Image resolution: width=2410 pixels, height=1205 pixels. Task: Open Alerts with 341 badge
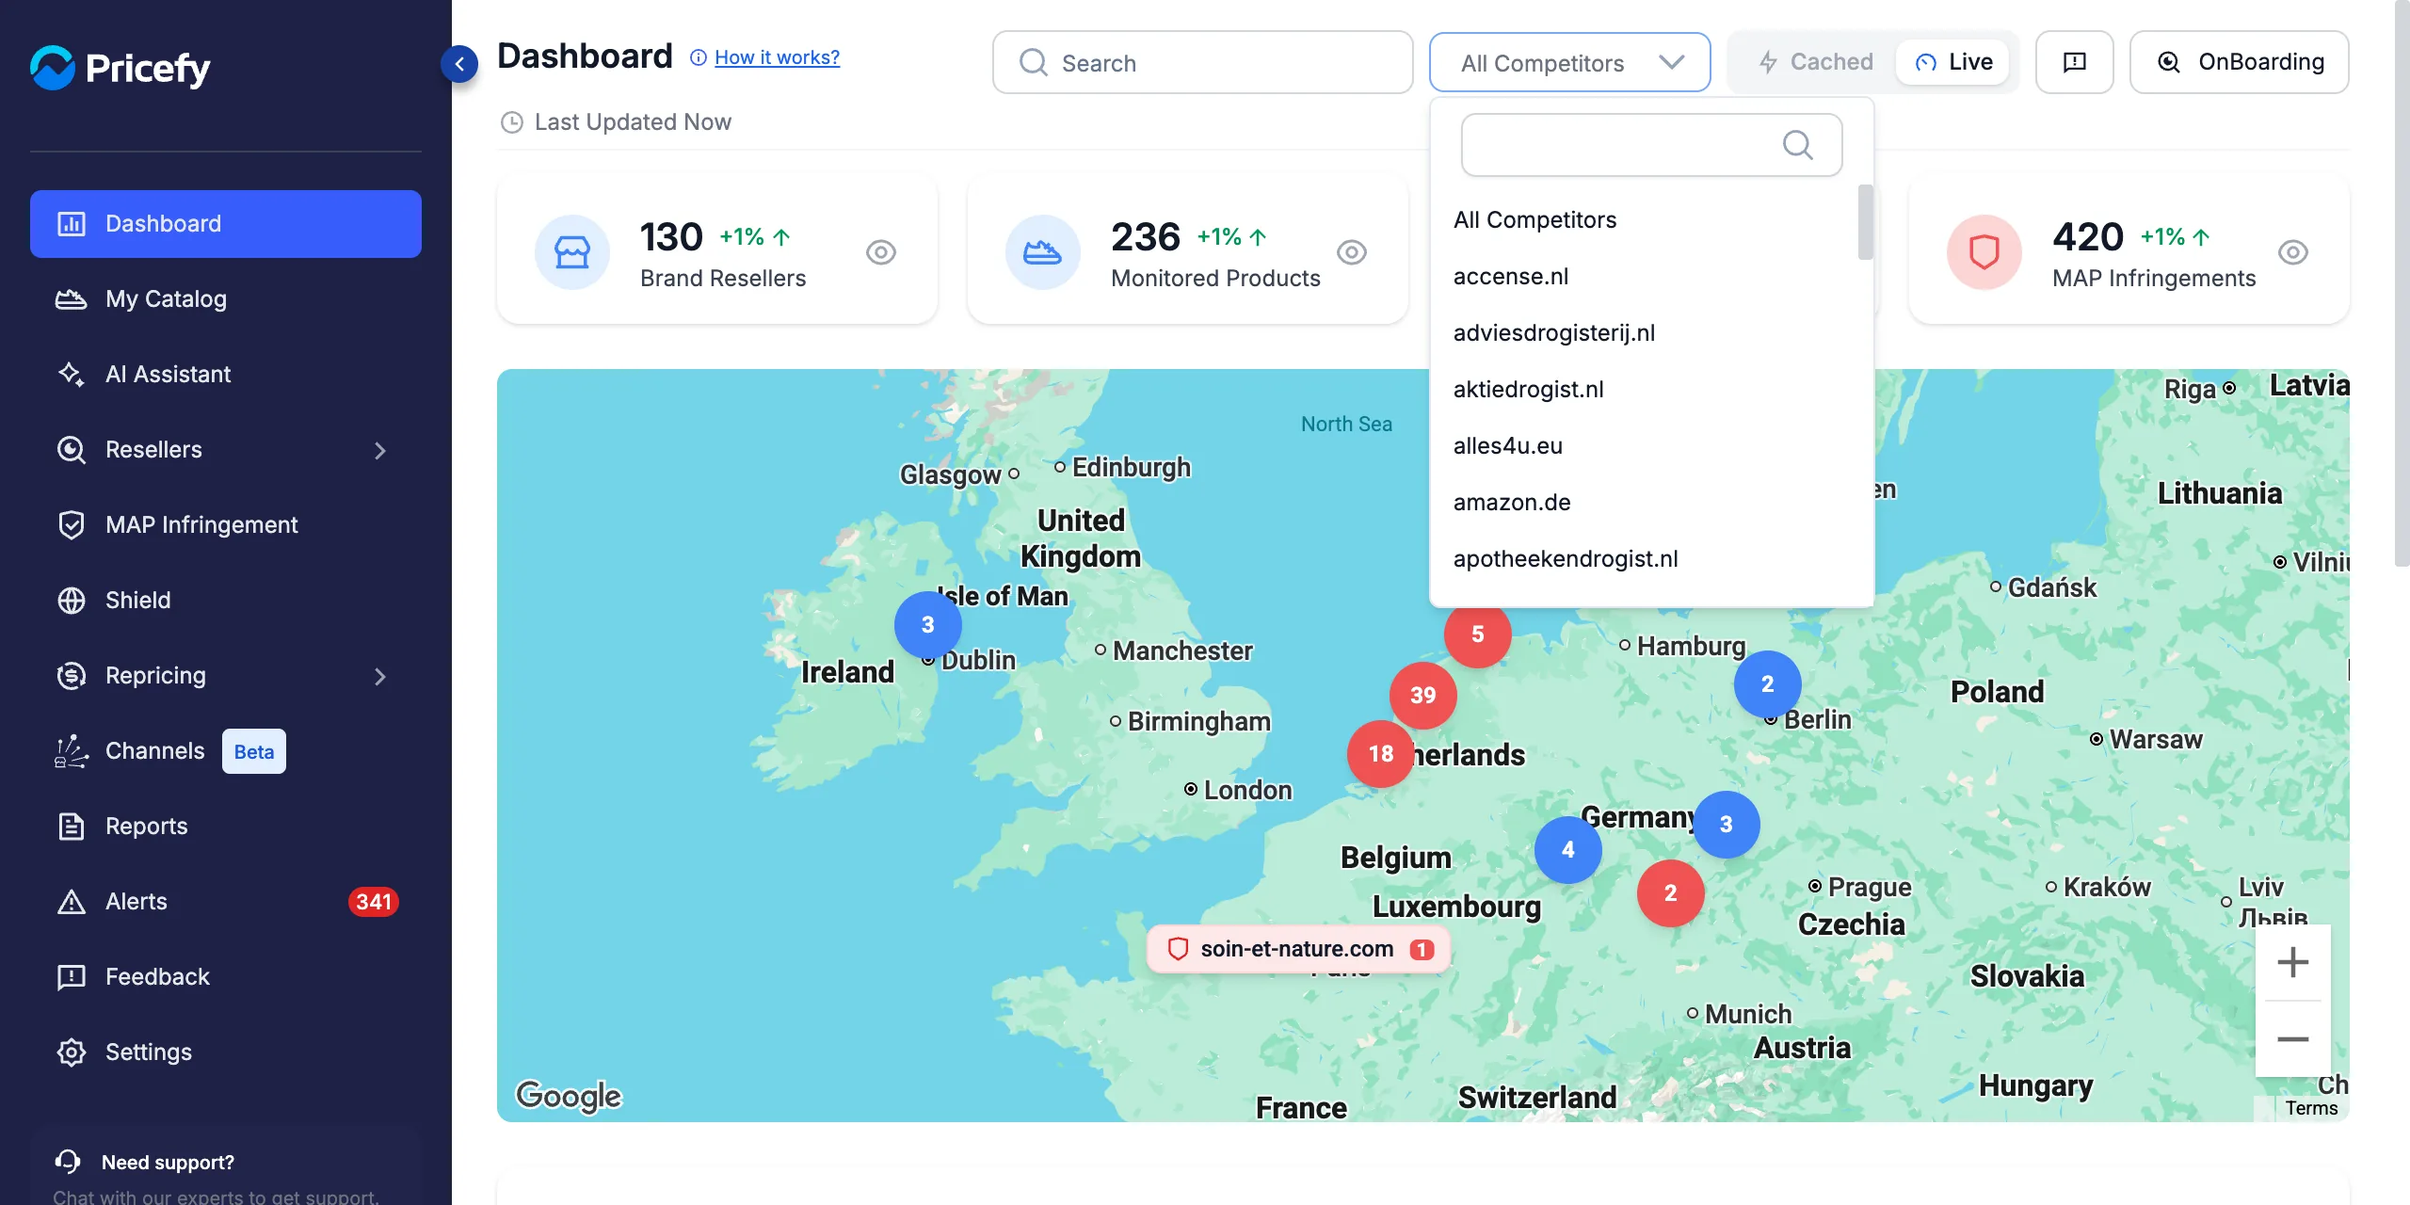point(226,902)
